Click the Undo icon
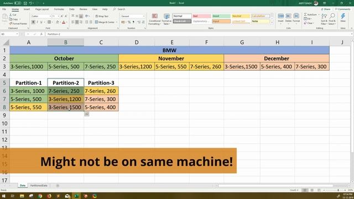This screenshot has width=354, height=199. coord(30,3)
